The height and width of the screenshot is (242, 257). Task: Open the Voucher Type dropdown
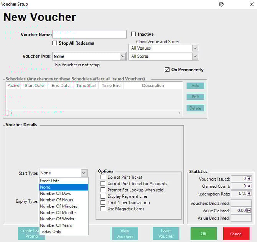tap(123, 56)
